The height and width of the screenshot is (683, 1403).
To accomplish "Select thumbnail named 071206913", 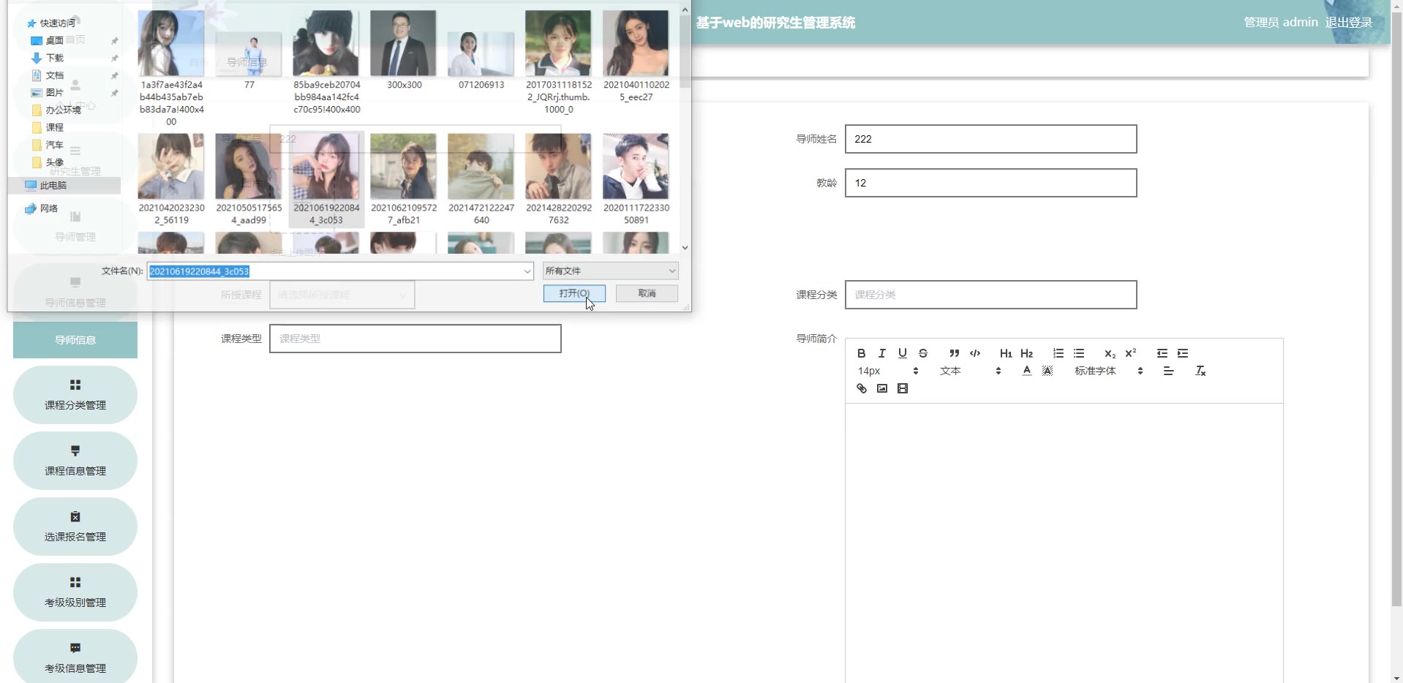I will [481, 60].
